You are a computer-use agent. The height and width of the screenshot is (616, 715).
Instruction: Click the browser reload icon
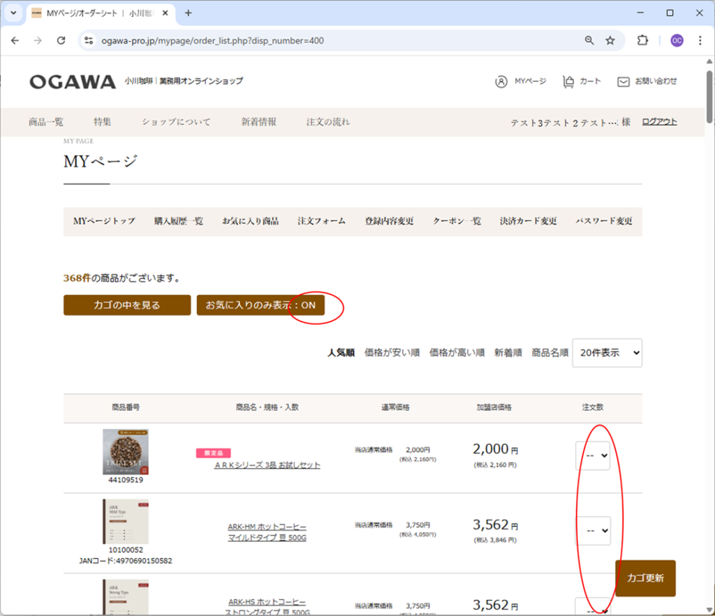click(x=61, y=40)
